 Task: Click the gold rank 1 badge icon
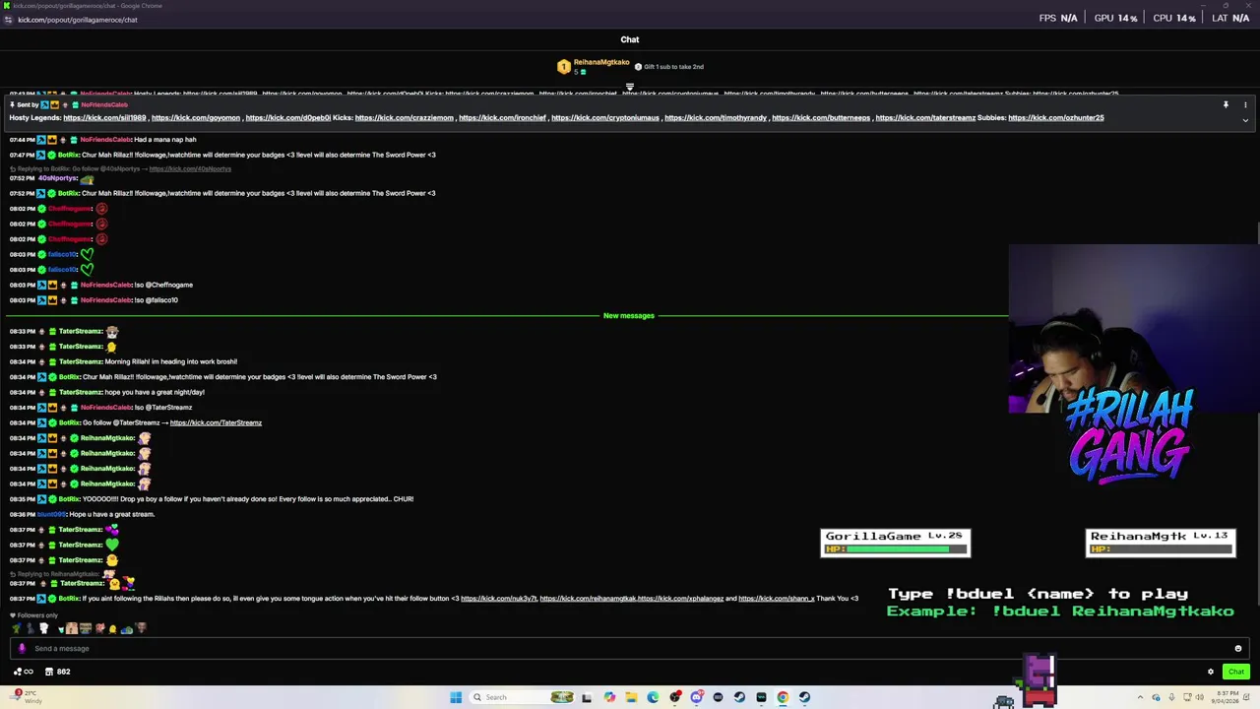point(563,67)
